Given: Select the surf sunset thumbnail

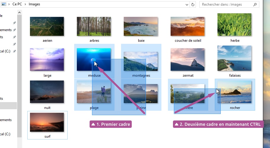Looking at the screenshot, I should coord(47,122).
